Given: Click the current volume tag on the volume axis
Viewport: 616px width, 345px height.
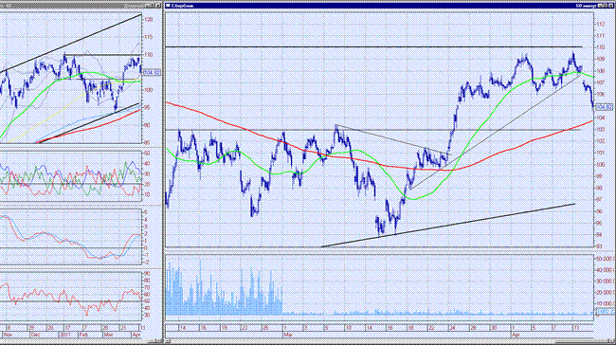Looking at the screenshot, I should click(606, 312).
